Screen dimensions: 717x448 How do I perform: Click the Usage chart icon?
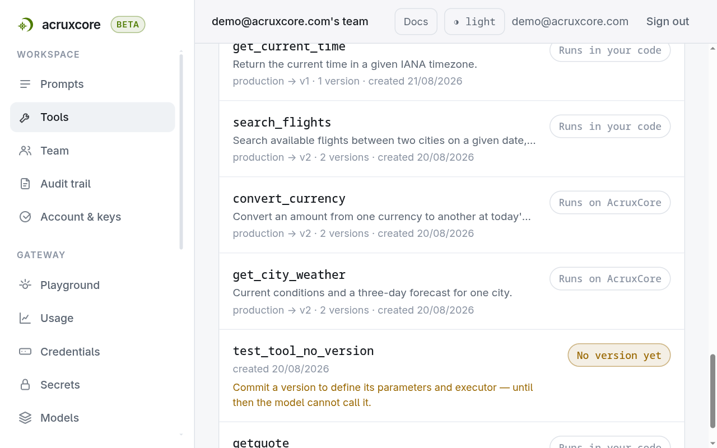[25, 318]
